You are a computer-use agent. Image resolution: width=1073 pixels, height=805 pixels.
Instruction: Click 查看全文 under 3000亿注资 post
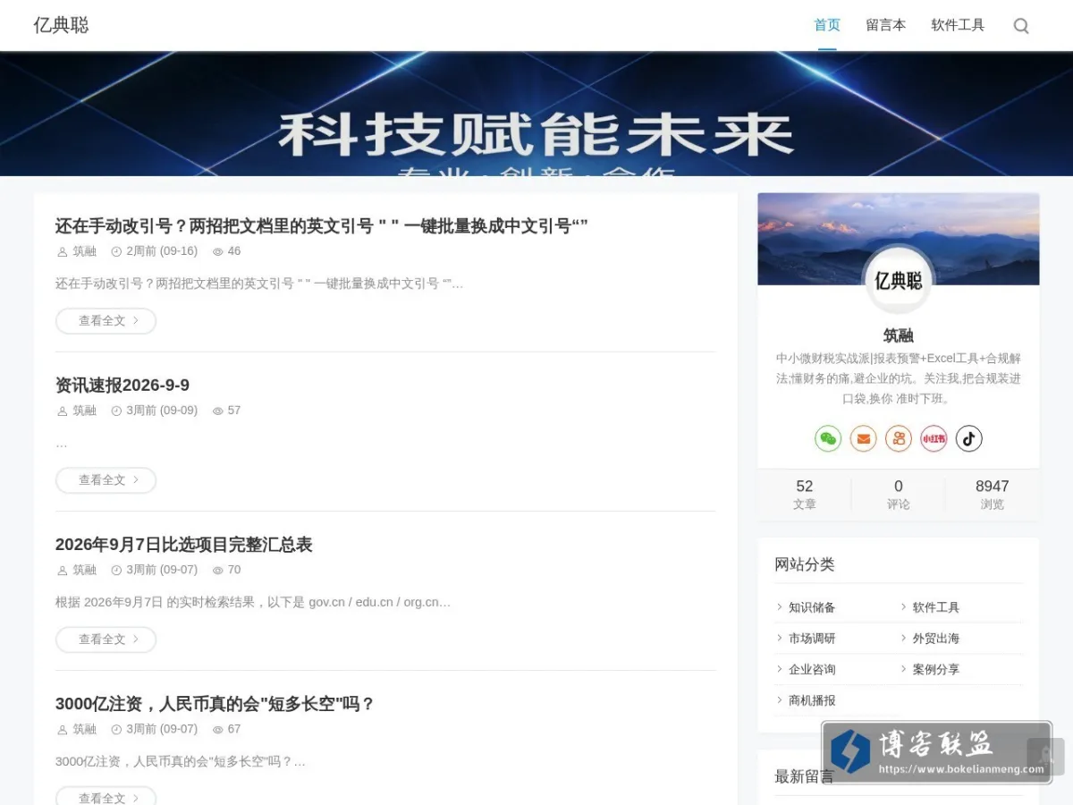click(x=106, y=795)
